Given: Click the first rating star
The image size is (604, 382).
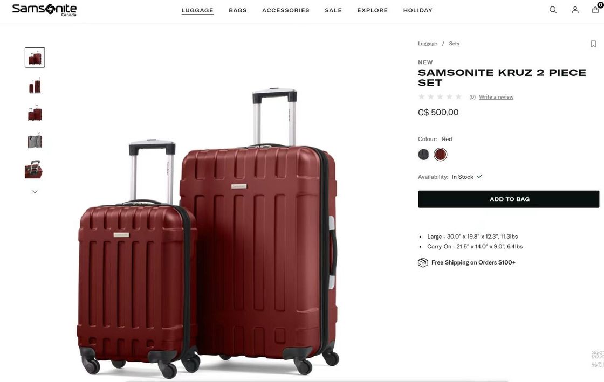Looking at the screenshot, I should (x=421, y=96).
